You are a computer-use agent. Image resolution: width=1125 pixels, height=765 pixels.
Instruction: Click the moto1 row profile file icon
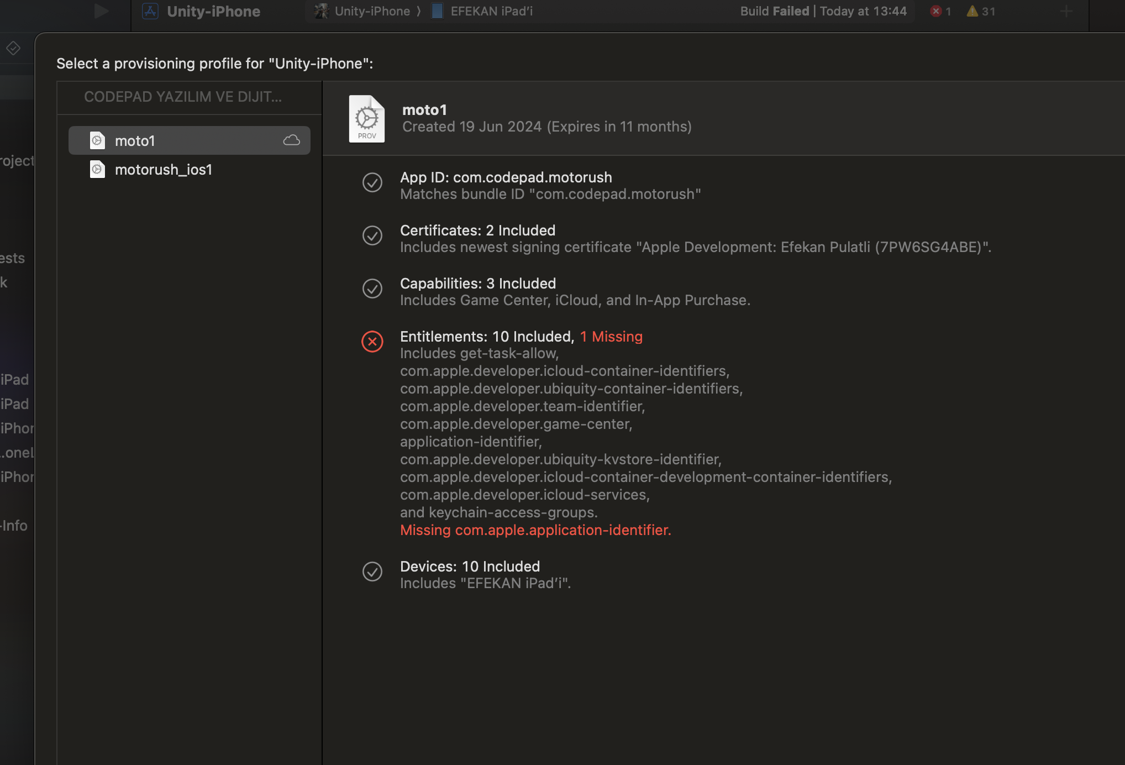97,140
